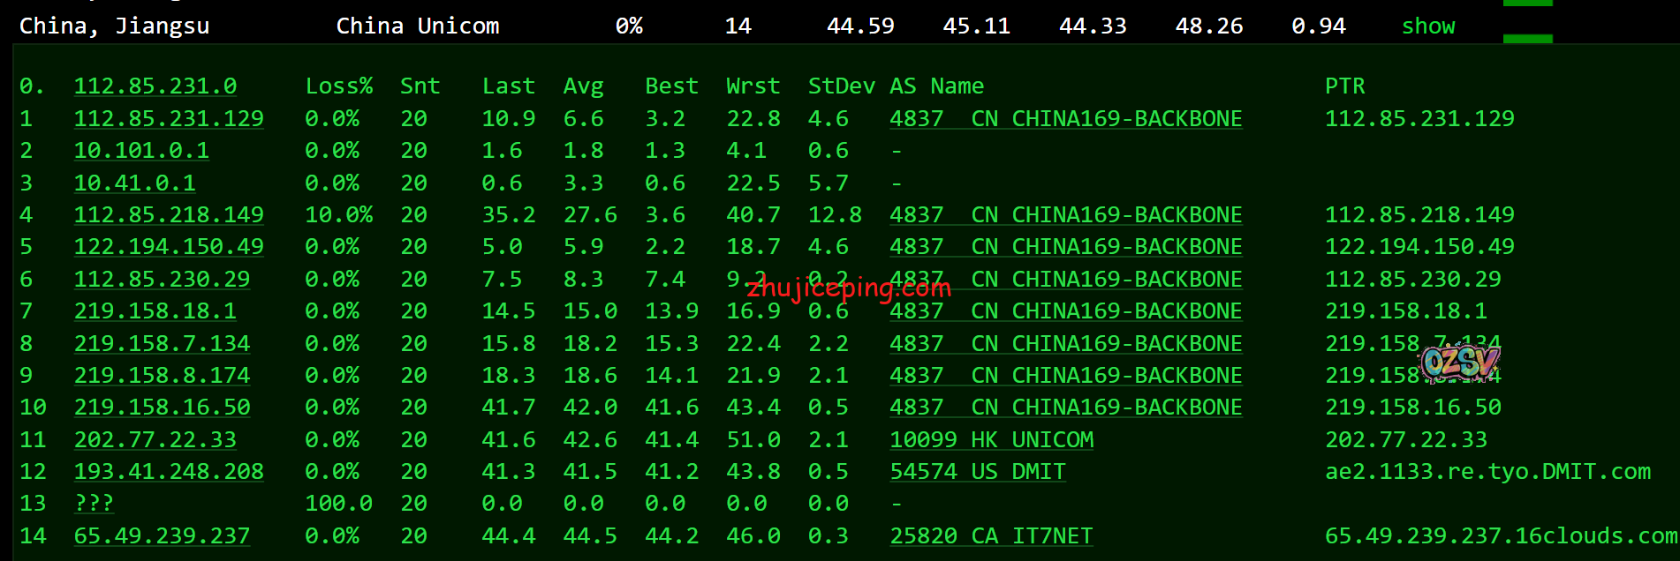Open hop 1 underlined IP 112.85.231.129
1680x561 pixels.
(169, 119)
